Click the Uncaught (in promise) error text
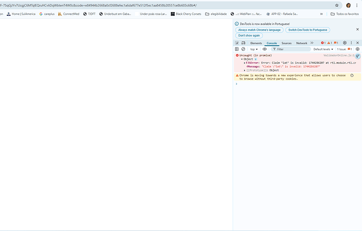Screen dimensions: 362x231 pos(255,56)
